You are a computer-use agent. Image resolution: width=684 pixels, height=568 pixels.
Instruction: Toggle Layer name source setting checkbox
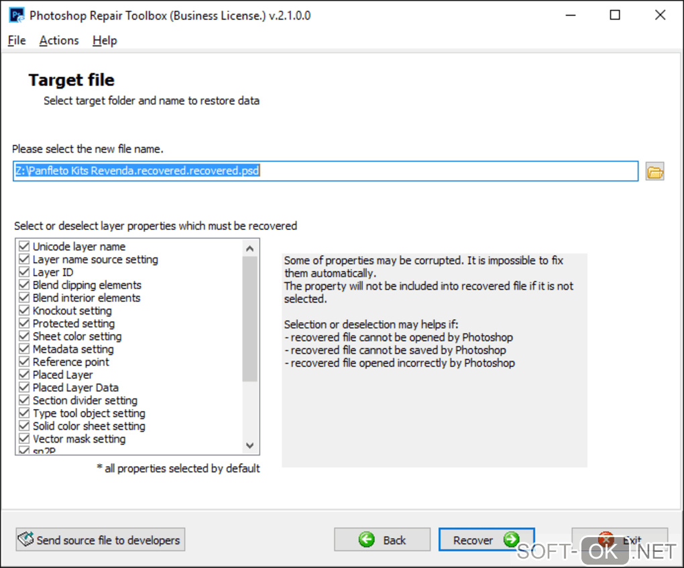tap(24, 259)
